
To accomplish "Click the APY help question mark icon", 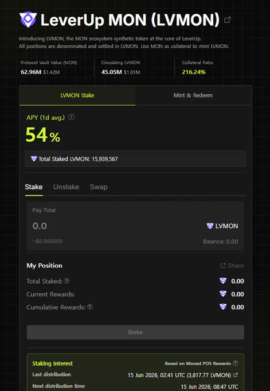I will click(71, 117).
